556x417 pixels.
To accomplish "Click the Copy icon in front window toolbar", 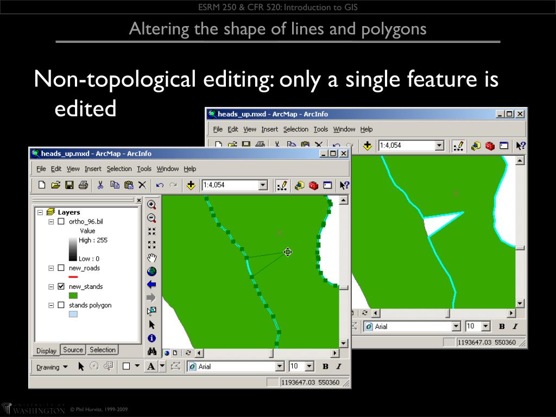I will pos(115,185).
